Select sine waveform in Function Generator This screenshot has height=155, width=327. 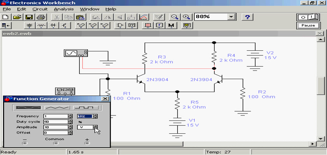tap(28, 108)
